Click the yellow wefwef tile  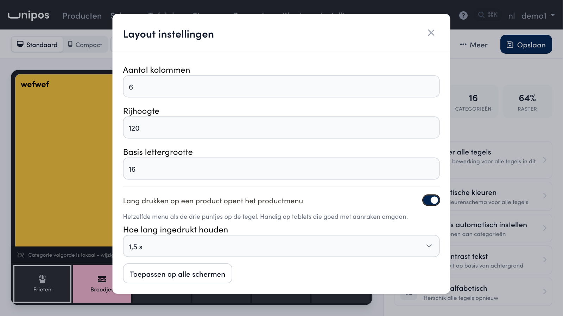(64, 160)
